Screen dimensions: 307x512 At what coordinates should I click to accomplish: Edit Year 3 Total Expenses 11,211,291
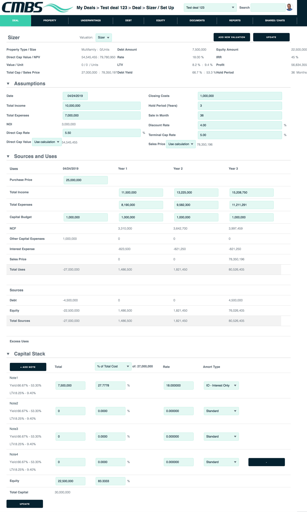click(x=251, y=205)
